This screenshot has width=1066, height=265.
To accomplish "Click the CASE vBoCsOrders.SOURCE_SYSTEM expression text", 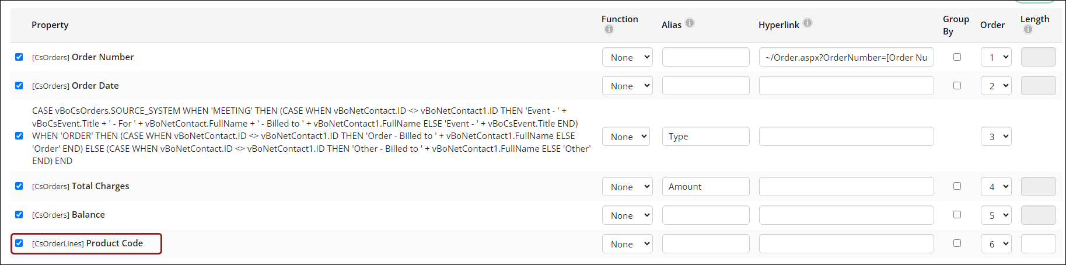I will pyautogui.click(x=312, y=136).
